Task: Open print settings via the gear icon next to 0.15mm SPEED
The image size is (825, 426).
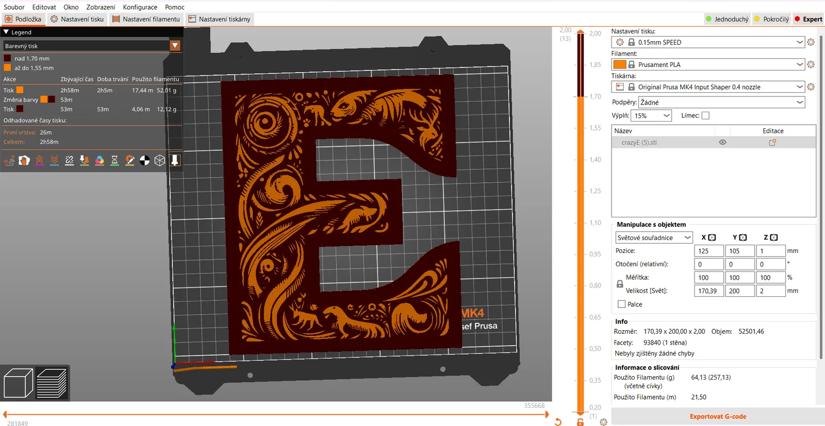Action: pyautogui.click(x=811, y=42)
